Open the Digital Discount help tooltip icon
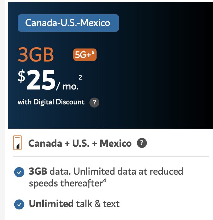213x220 pixels. (x=94, y=103)
